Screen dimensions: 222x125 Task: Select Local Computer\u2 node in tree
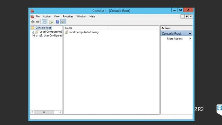(x=51, y=32)
